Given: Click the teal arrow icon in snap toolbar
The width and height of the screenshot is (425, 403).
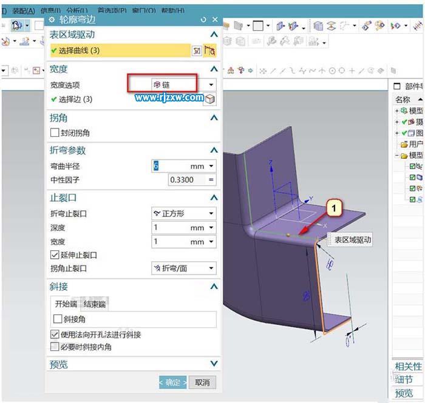Looking at the screenshot, I should click(x=250, y=70).
